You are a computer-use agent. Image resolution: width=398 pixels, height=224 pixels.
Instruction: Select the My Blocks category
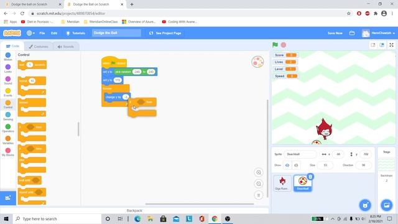8,152
